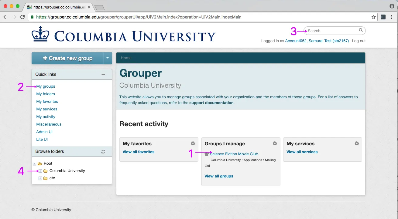Click View all services link
The height and width of the screenshot is (219, 398).
click(302, 152)
